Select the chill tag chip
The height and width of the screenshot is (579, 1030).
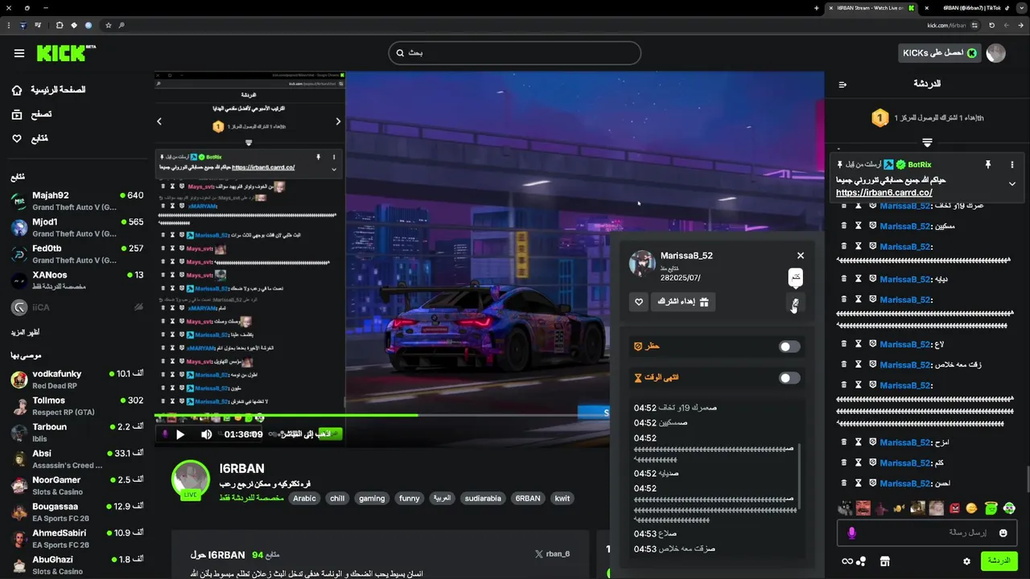337,499
